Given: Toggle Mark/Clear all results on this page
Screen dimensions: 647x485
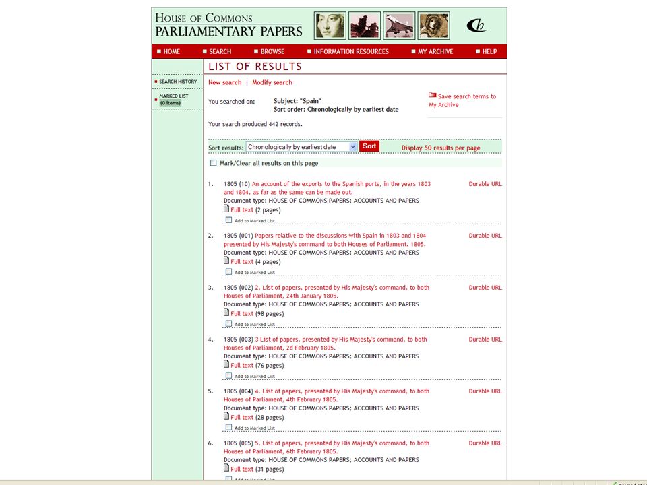Looking at the screenshot, I should 214,163.
